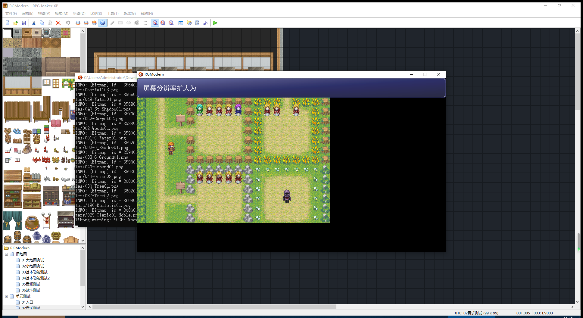The image size is (583, 318).
Task: Toggle 1/1 zoom scale button
Action: 155,23
